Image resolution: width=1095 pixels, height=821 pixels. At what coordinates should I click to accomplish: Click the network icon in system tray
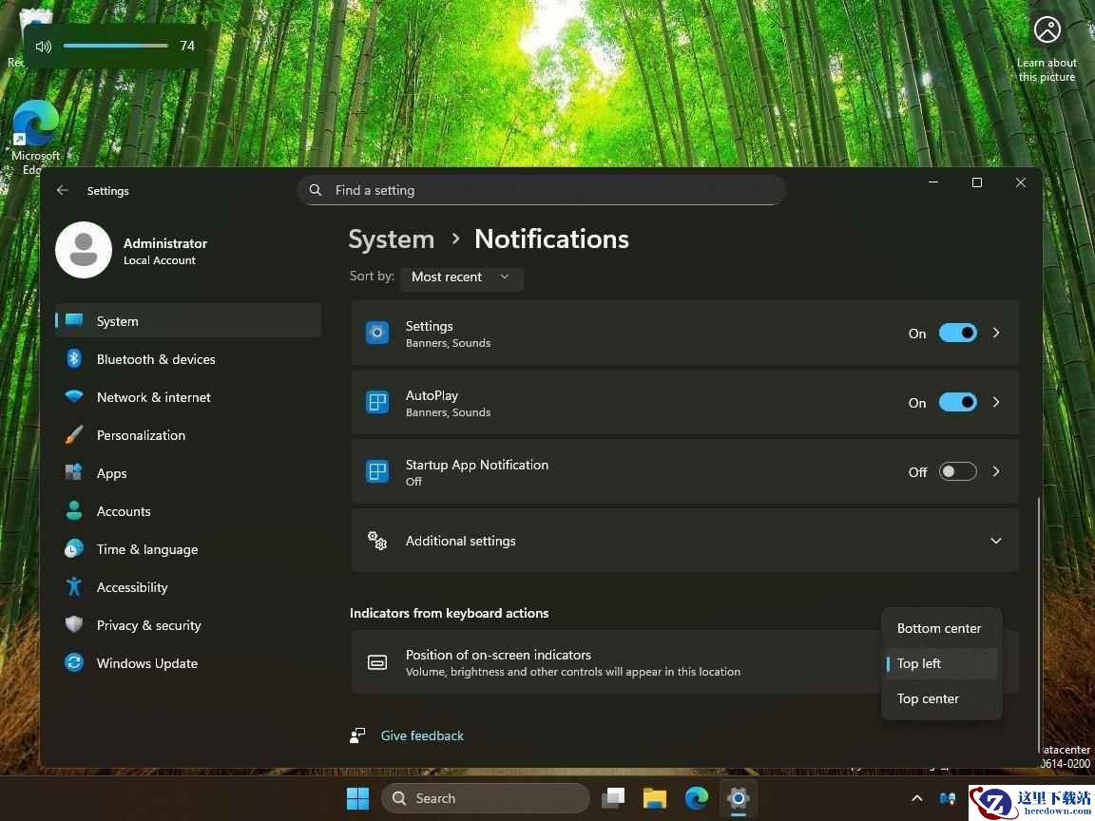pos(948,798)
